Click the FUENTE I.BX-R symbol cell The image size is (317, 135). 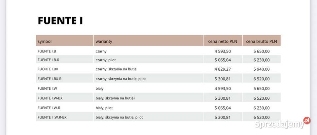50,79
